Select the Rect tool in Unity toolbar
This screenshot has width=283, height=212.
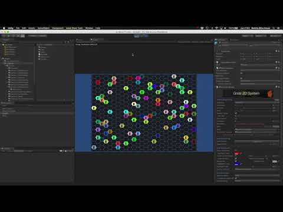click(x=22, y=36)
